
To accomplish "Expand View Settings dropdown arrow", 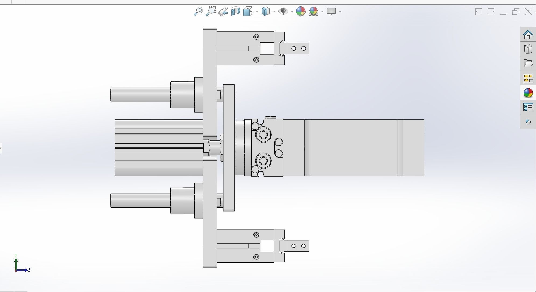I will coord(340,11).
